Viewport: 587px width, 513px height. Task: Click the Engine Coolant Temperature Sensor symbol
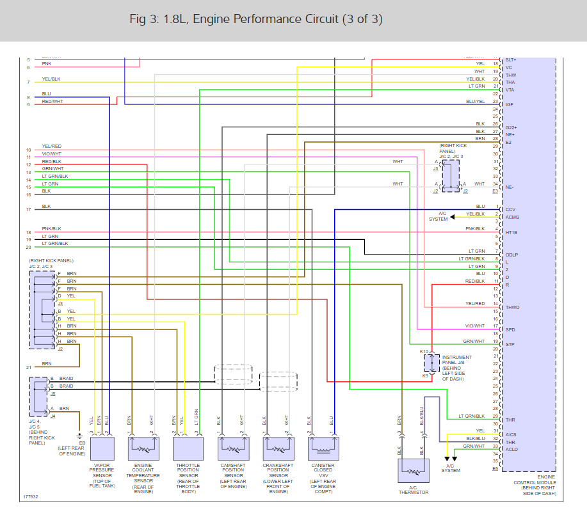coord(143,448)
